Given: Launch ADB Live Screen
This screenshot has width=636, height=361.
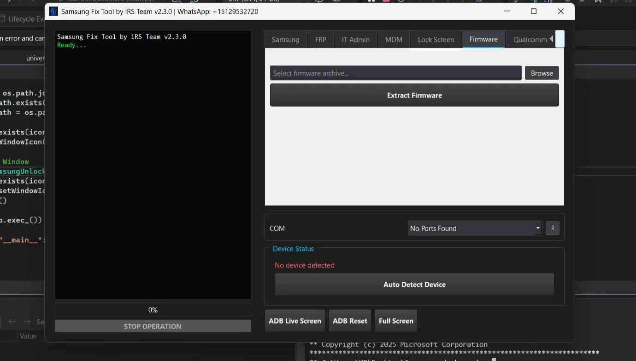Looking at the screenshot, I should 294,321.
